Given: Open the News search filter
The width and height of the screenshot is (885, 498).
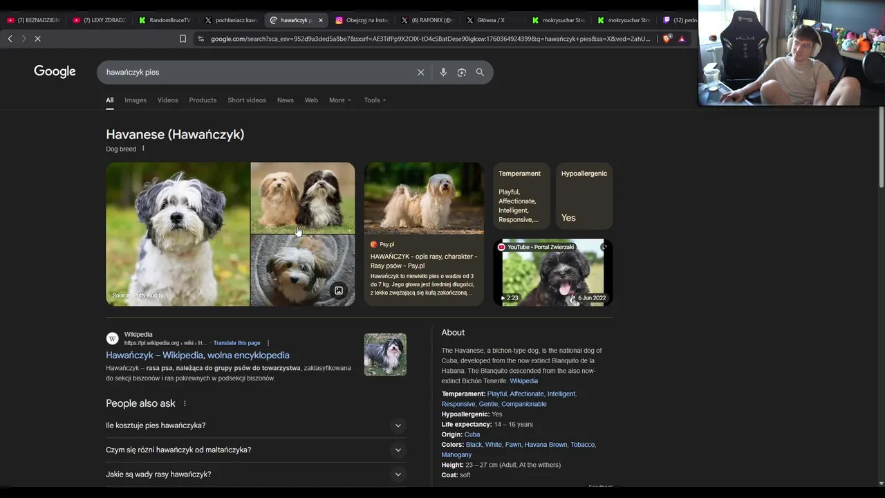Looking at the screenshot, I should [x=286, y=100].
